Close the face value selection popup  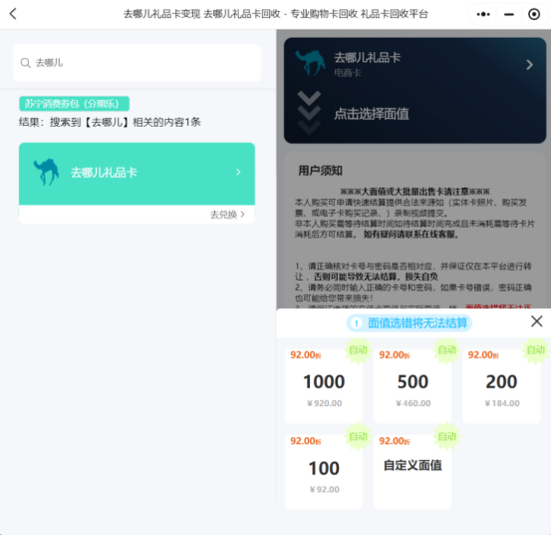[537, 321]
